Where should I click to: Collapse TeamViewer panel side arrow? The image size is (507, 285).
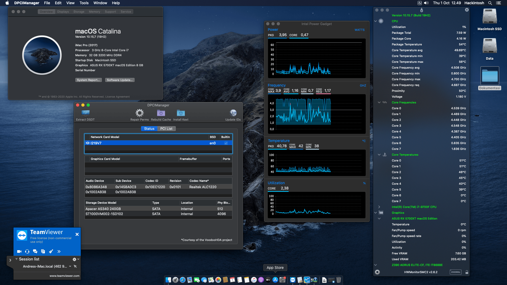[x=10, y=260]
